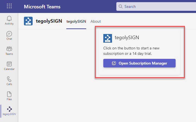Click the tegolySIGN card heading text
This screenshot has width=196, height=122.
[x=127, y=38]
